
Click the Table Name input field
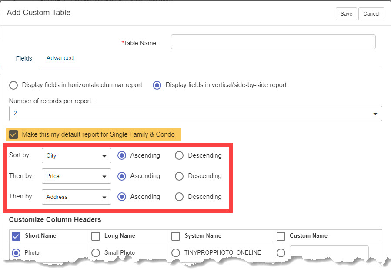tap(273, 42)
